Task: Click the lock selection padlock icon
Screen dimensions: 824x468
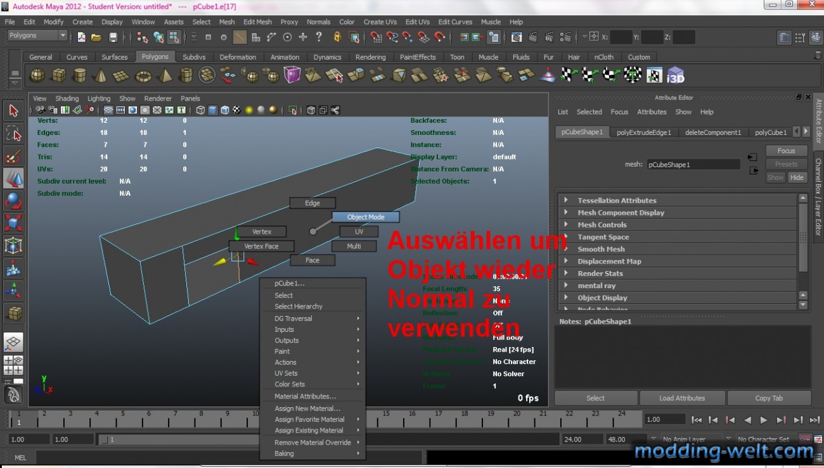Action: click(x=337, y=37)
